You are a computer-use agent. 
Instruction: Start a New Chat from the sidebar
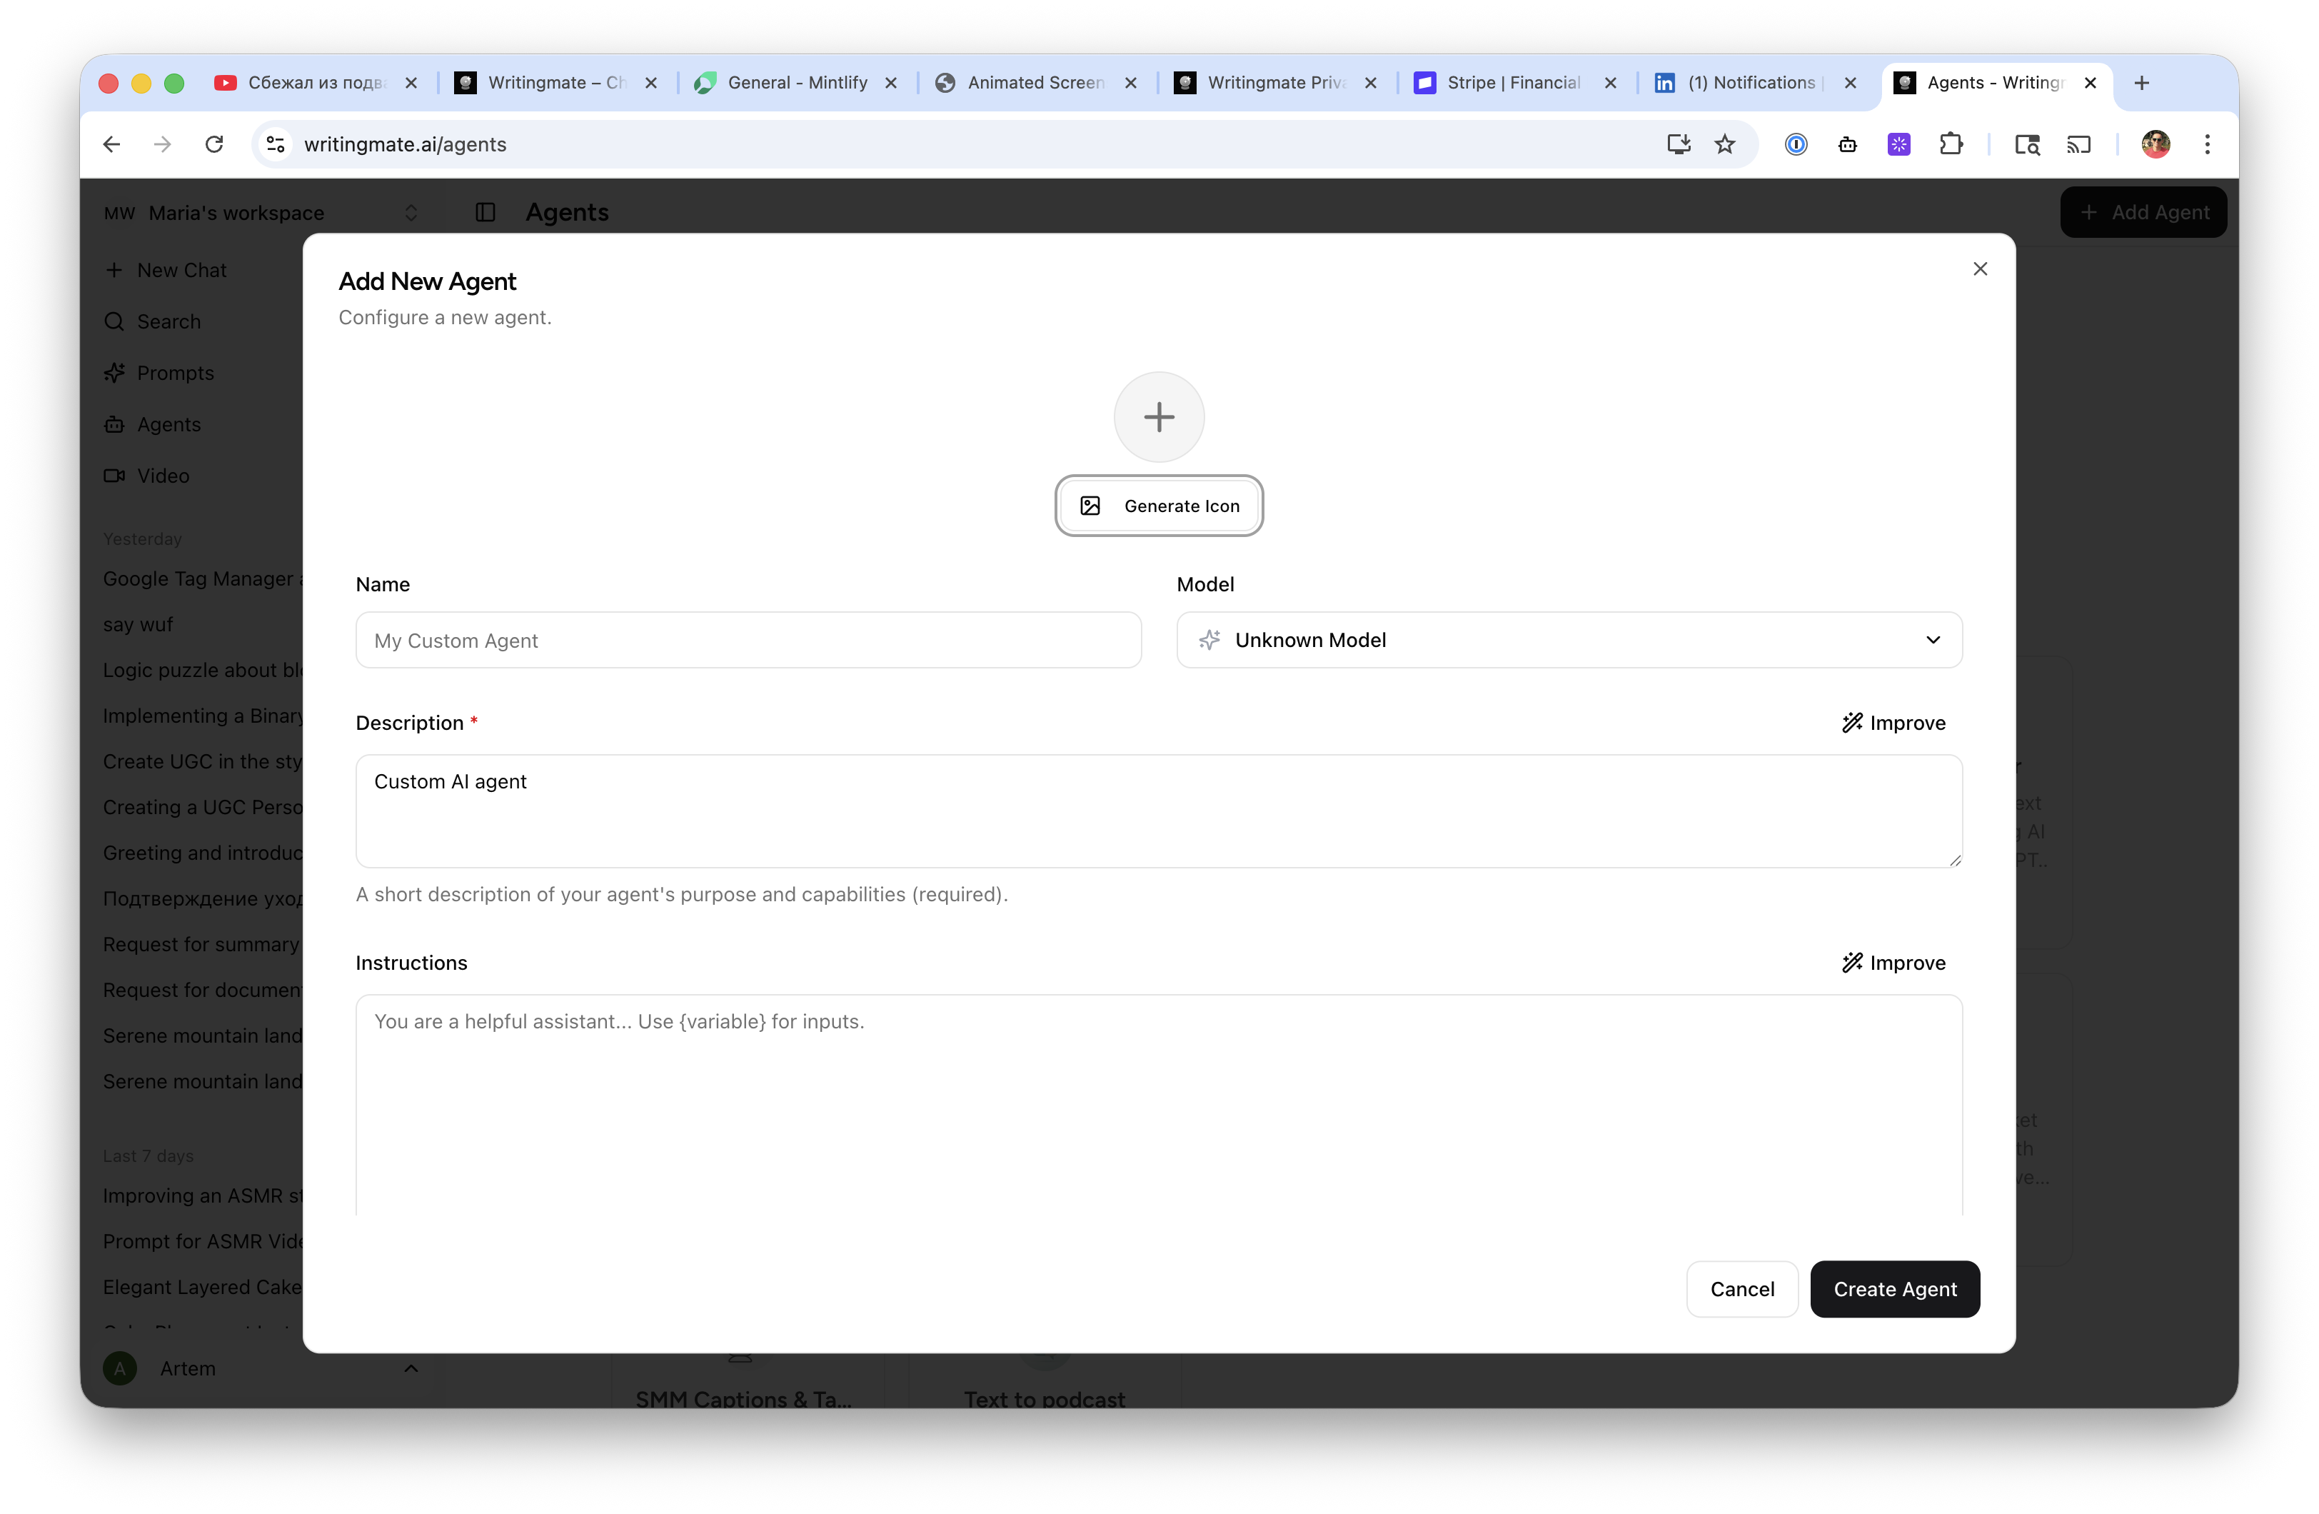pyautogui.click(x=180, y=269)
